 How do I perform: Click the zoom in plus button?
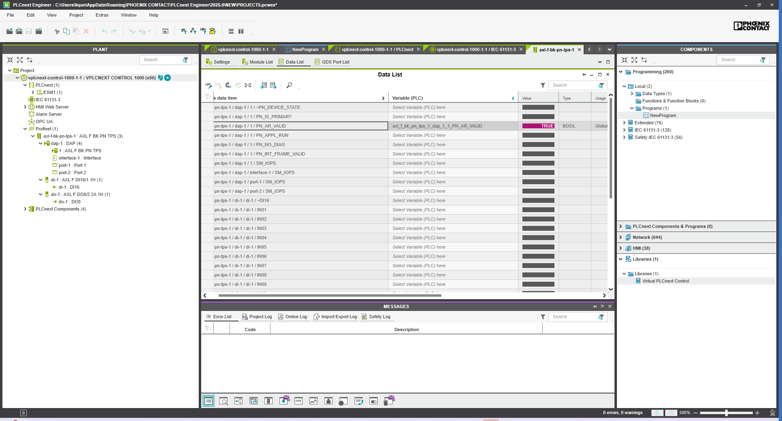coord(757,413)
